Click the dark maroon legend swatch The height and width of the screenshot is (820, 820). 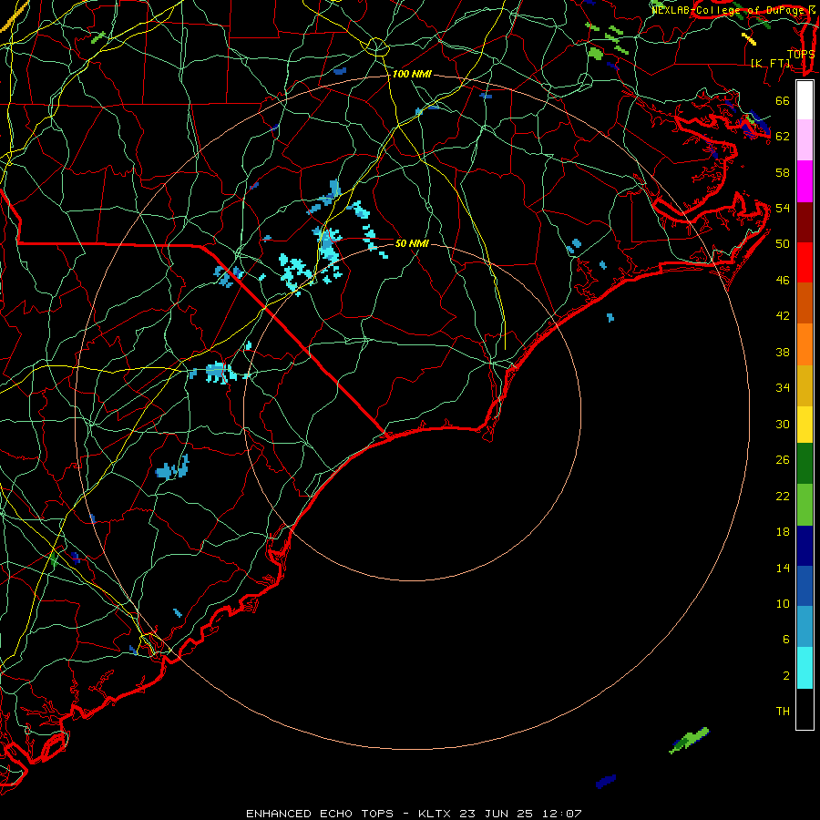click(x=805, y=221)
